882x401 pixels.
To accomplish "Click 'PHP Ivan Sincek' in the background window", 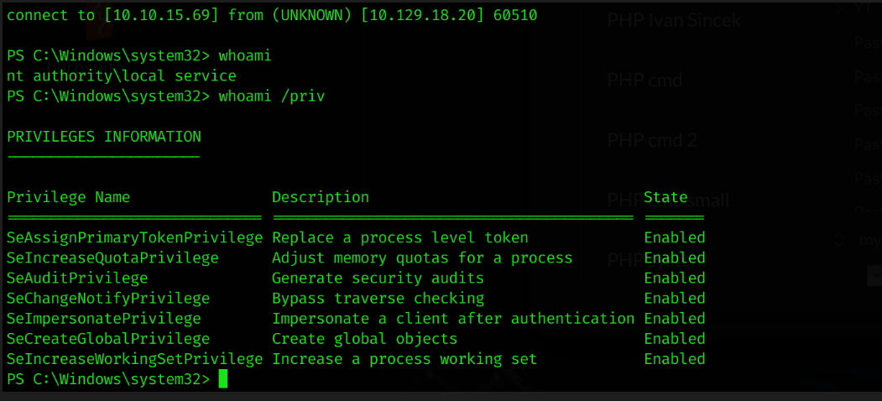I will coord(674,21).
